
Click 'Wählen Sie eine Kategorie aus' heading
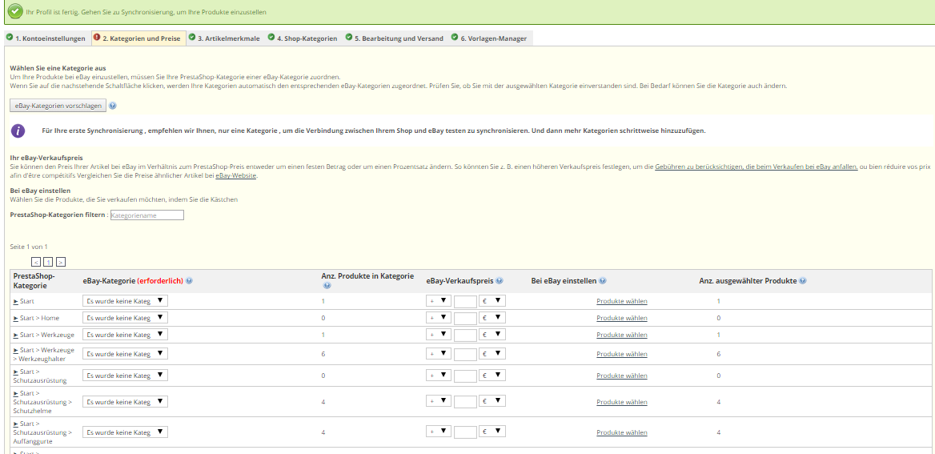tap(58, 69)
